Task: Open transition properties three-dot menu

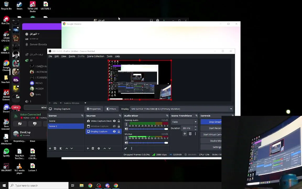Action: [195, 134]
